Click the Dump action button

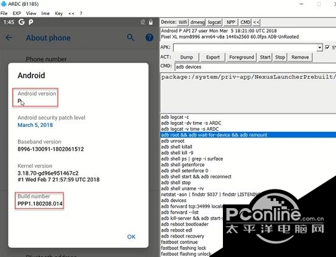click(186, 57)
